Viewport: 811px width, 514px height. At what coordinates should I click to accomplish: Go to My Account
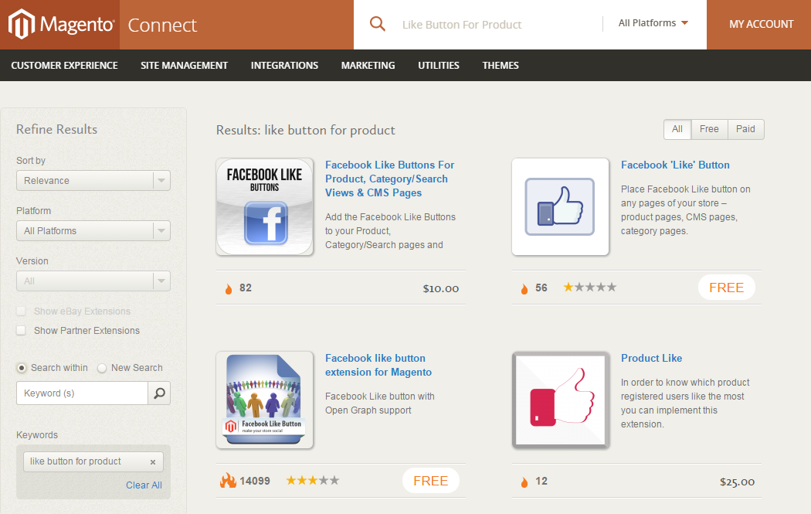point(762,24)
